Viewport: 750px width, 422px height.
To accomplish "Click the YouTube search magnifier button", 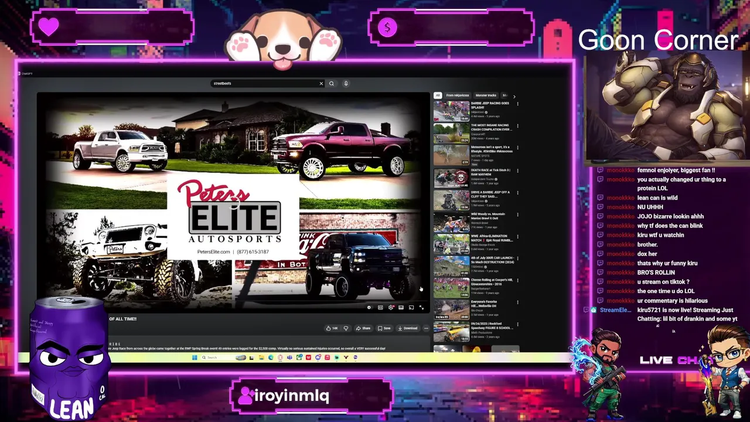I will click(332, 83).
